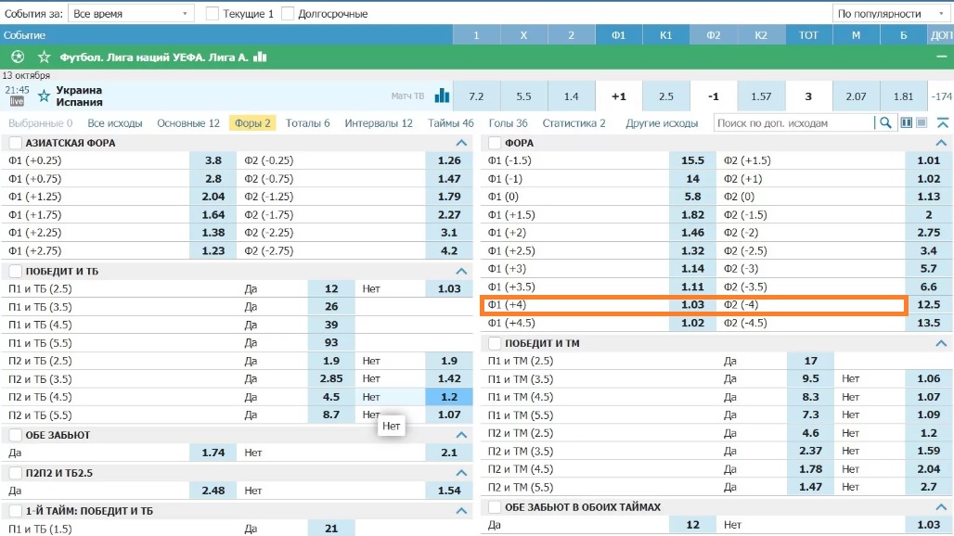Image resolution: width=954 pixels, height=536 pixels.
Task: Check the АЗИАТСКАЯ ФОРА section checkbox
Action: (x=15, y=143)
